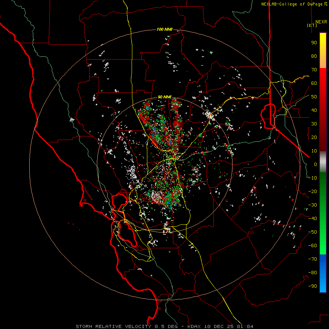Image resolution: width=329 pixels, height=329 pixels.
Task: Click the STORM RELATIVE VELOCITY caption text
Action: pyautogui.click(x=114, y=326)
